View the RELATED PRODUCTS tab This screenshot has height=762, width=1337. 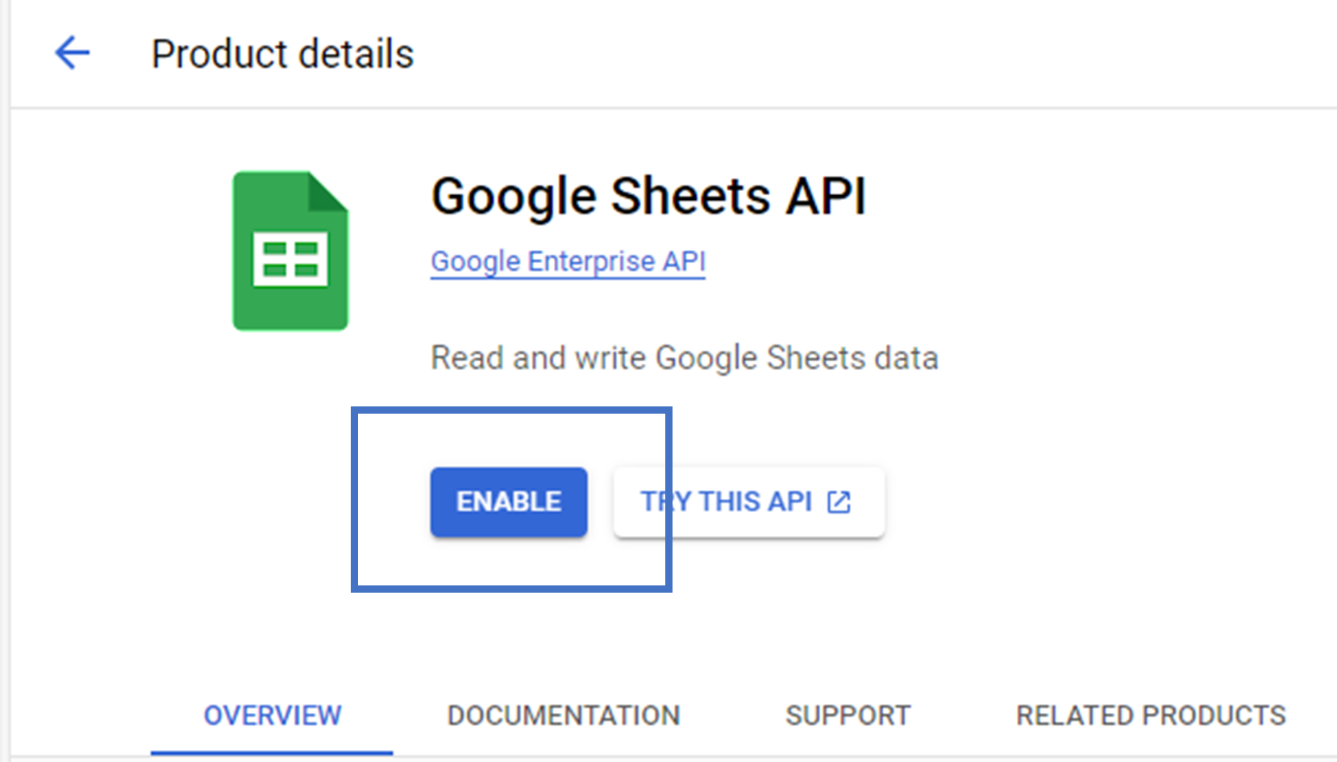tap(1150, 714)
